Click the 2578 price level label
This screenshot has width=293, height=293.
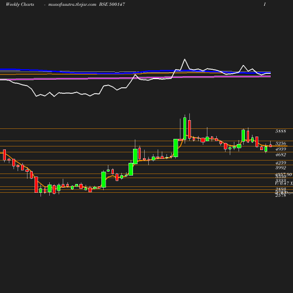pos(281,195)
